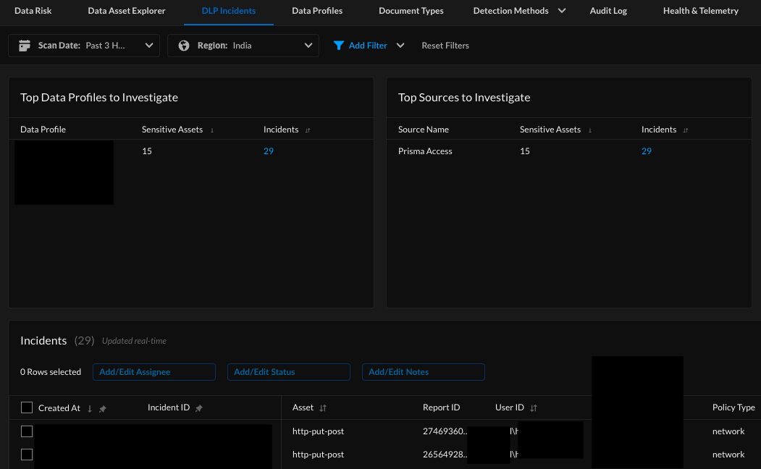Screen dimensions: 761x469
Task: Switch to the Data Profiles tab
Action: (317, 11)
